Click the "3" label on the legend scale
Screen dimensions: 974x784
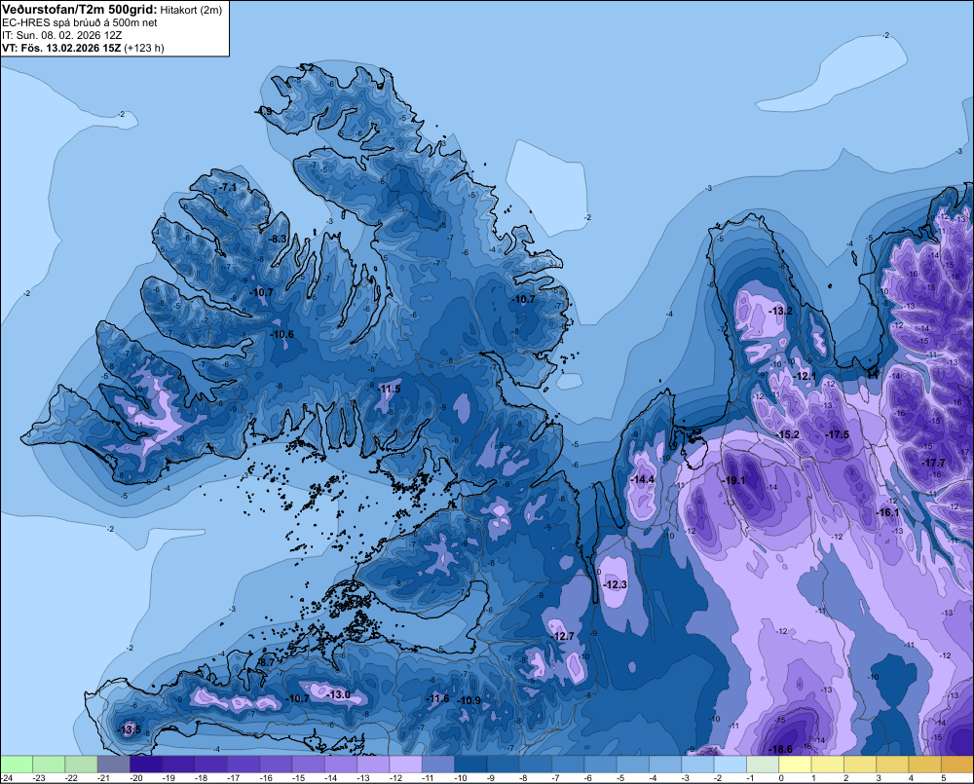(879, 778)
